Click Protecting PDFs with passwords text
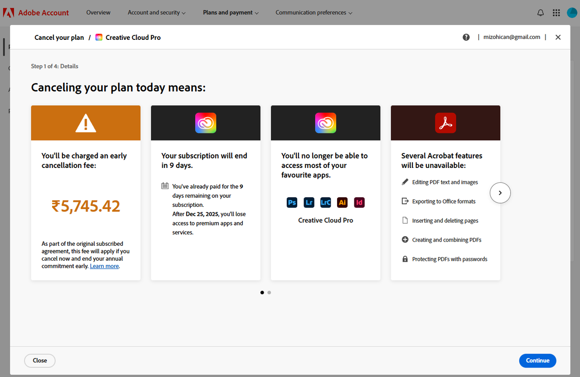This screenshot has height=377, width=580. pyautogui.click(x=450, y=259)
